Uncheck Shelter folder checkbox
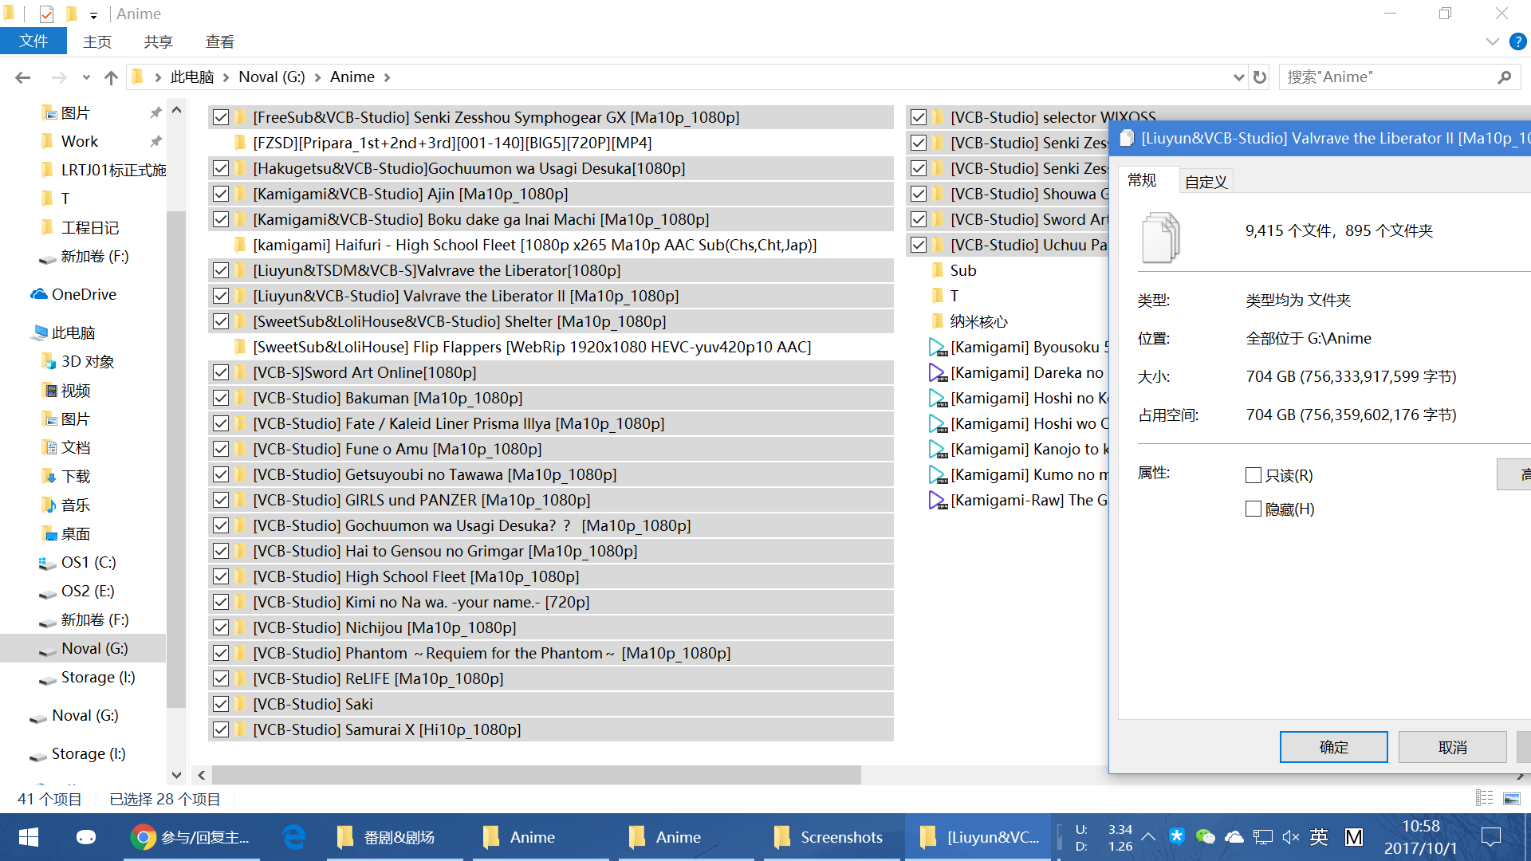The image size is (1531, 861). tap(221, 321)
